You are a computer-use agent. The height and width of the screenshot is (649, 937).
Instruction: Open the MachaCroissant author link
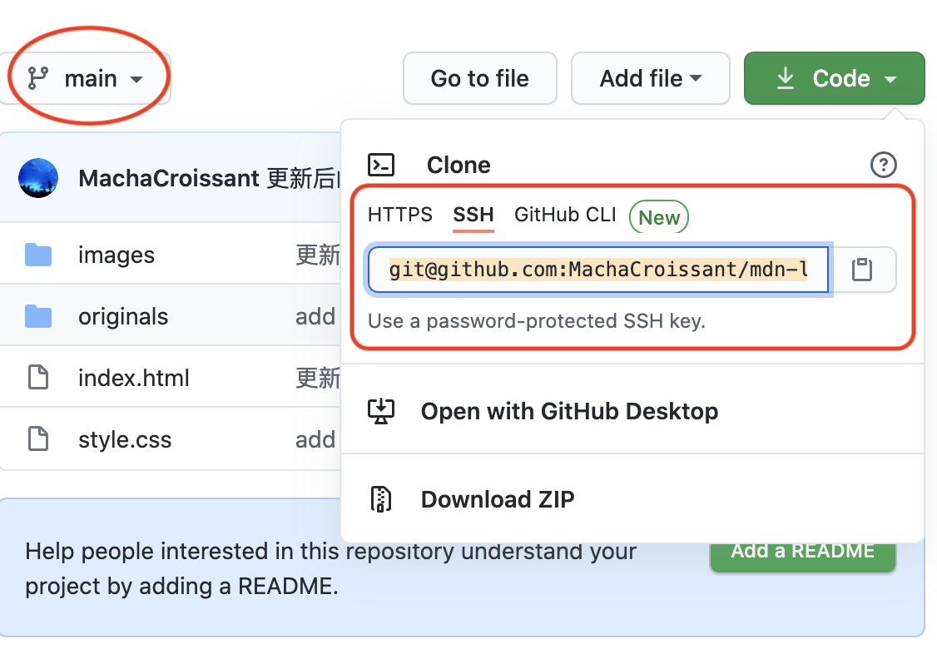169,178
